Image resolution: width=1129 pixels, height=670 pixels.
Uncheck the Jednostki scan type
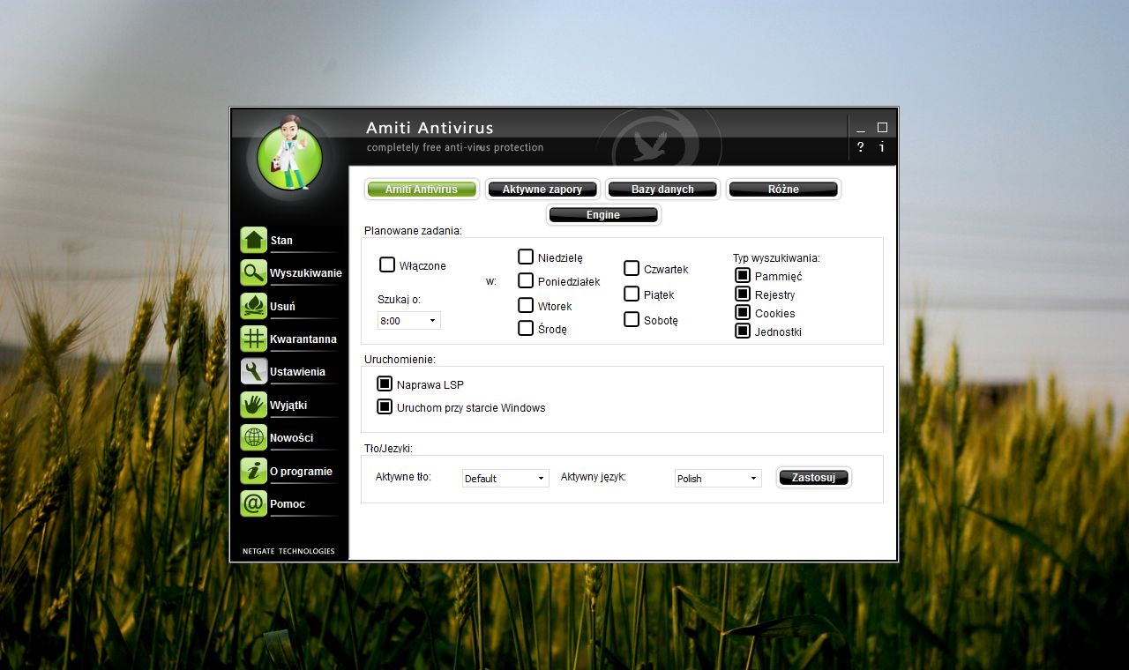743,331
